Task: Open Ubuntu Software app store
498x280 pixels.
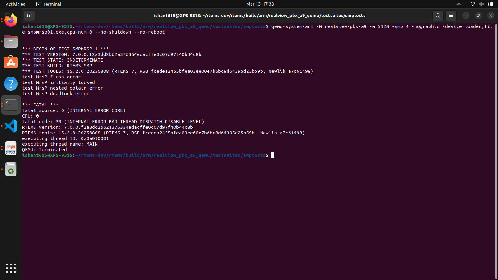Action: point(11,63)
